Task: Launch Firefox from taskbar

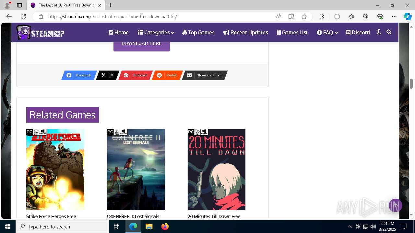Action: point(165,227)
